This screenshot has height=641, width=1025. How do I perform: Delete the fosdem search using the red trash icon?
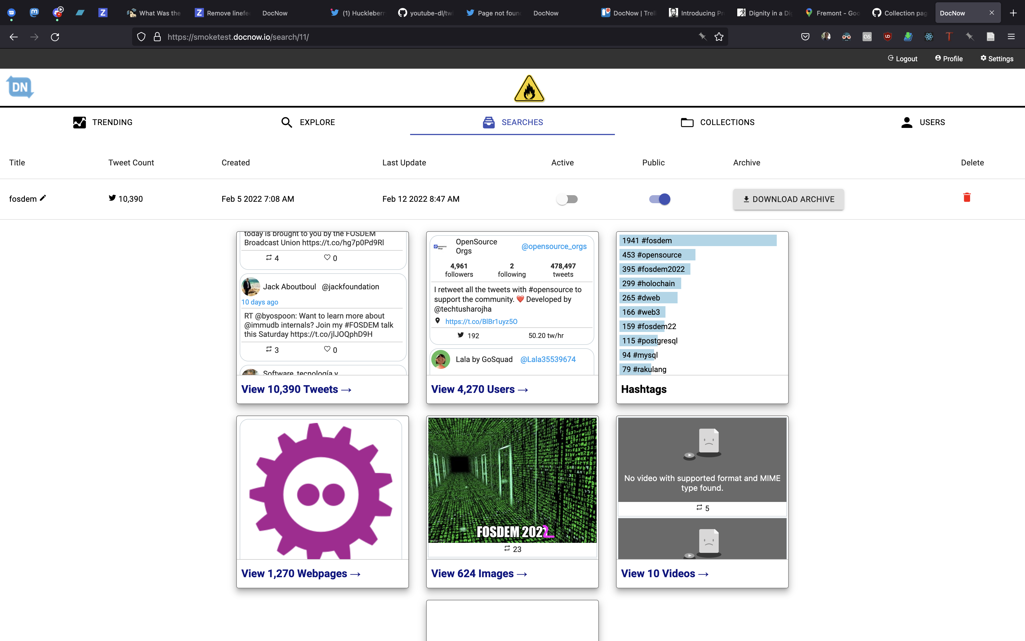967,197
